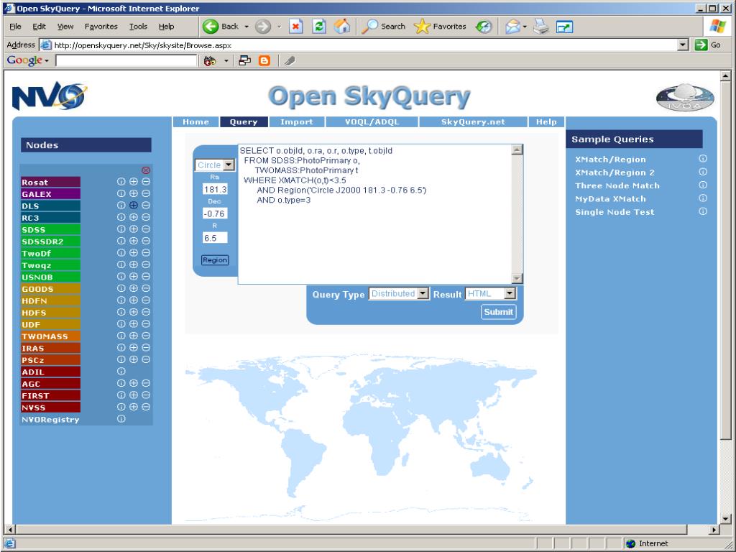Click the plus icon next to GOODS

pyautogui.click(x=134, y=288)
